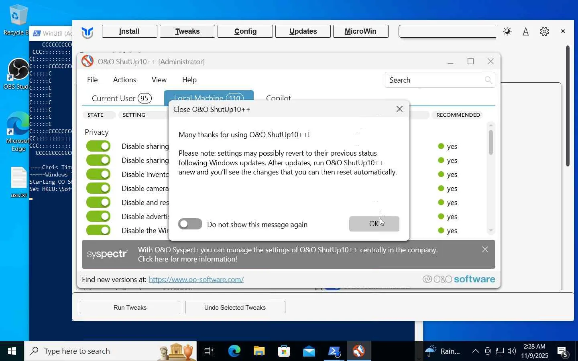Open the weather widget on the taskbar

(442, 351)
